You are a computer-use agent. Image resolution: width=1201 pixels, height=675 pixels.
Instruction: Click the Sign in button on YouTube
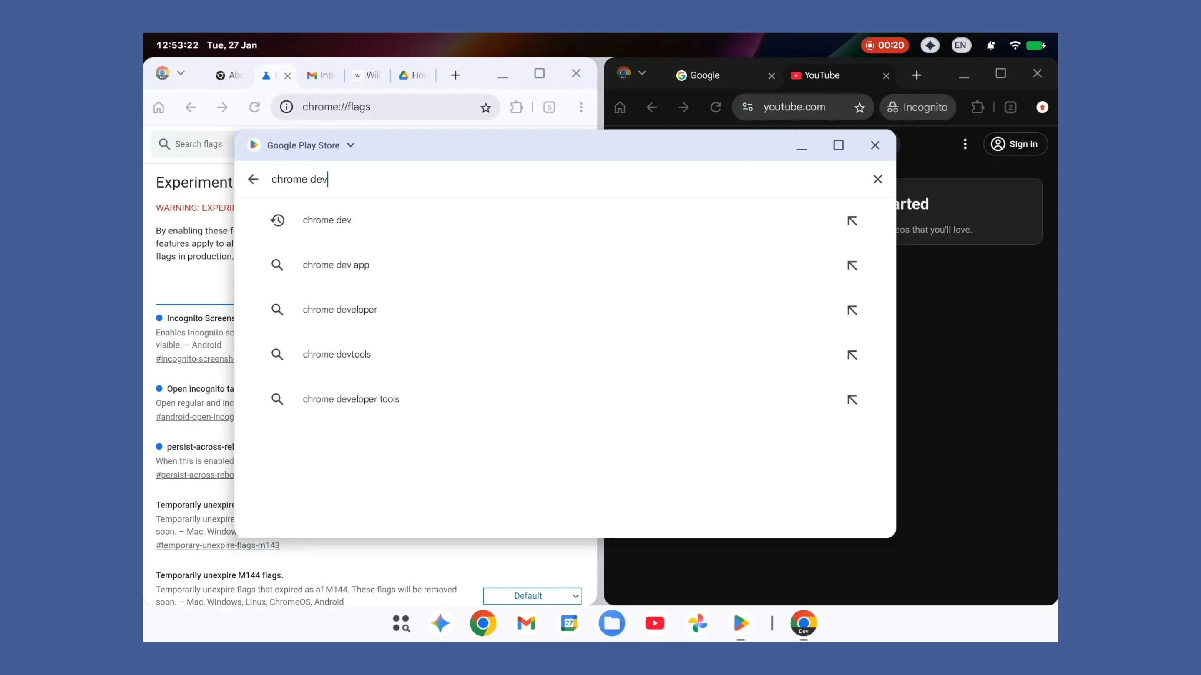pos(1015,144)
